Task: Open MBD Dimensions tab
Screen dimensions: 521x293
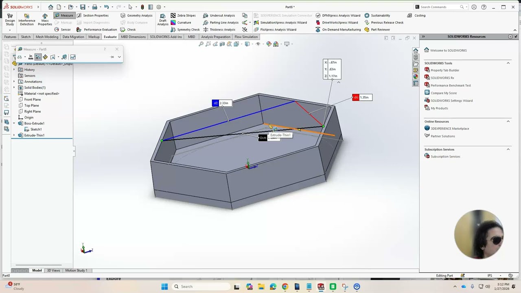Action: (133, 37)
